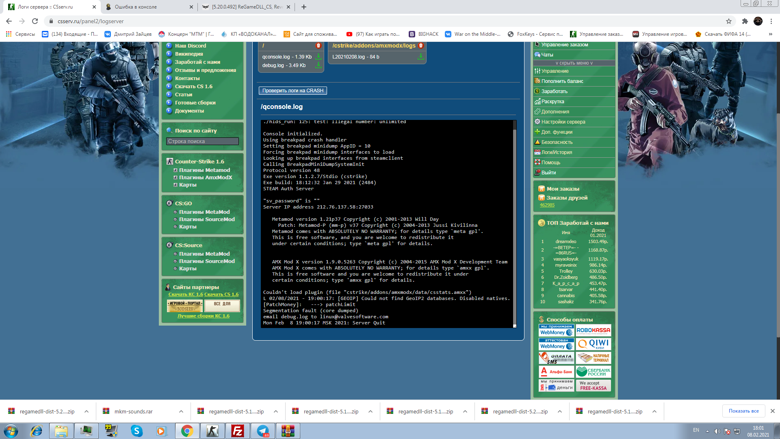Pay with the ROBOKASSA payment logo
This screenshot has width=780, height=439.
click(593, 331)
